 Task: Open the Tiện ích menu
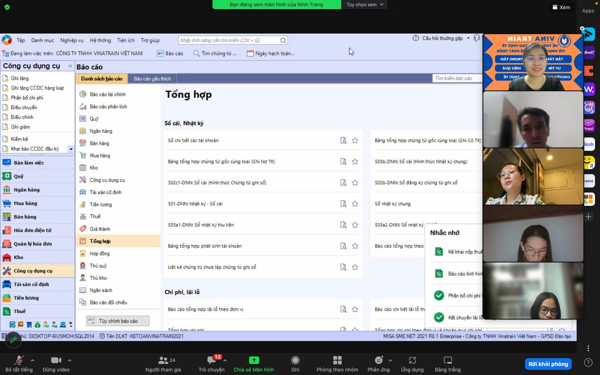tap(126, 40)
